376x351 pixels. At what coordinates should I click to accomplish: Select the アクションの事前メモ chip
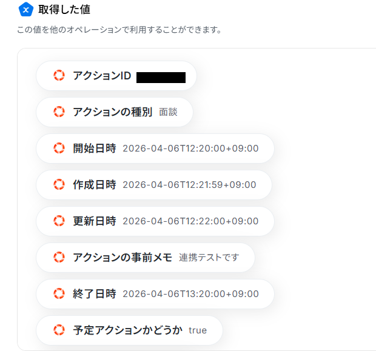tap(145, 258)
